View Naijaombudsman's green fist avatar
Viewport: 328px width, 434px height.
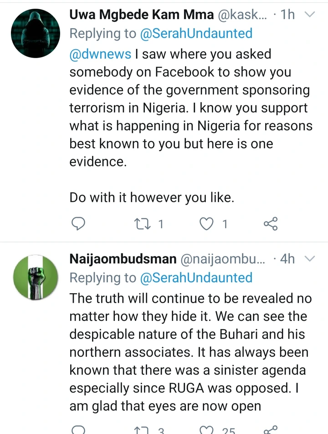36,278
